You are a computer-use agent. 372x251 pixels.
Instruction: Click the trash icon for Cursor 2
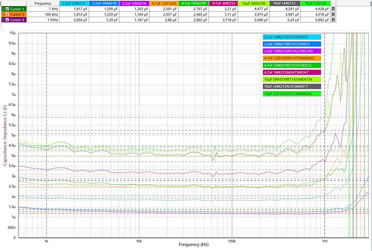click(x=334, y=15)
